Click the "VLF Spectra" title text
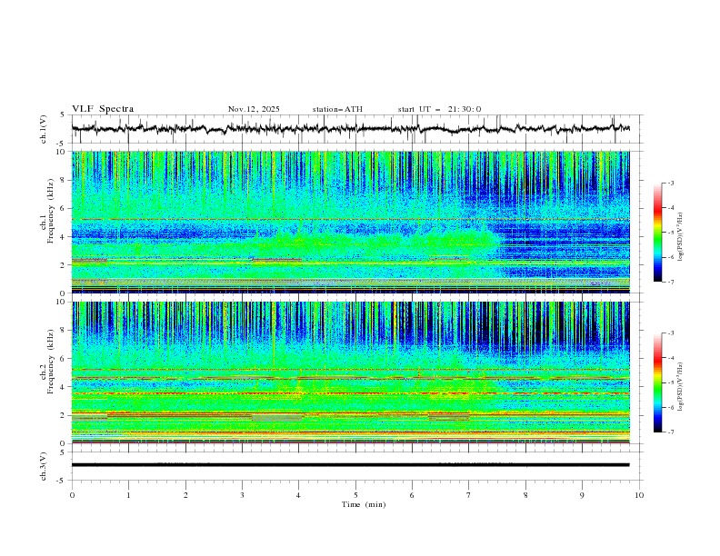720x556 pixels. (103, 109)
